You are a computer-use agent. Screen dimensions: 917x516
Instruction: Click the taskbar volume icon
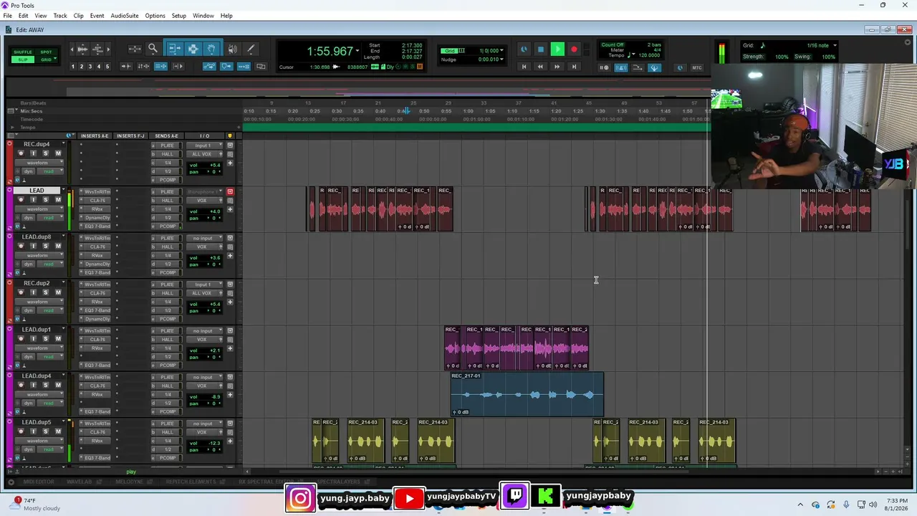pos(873,505)
